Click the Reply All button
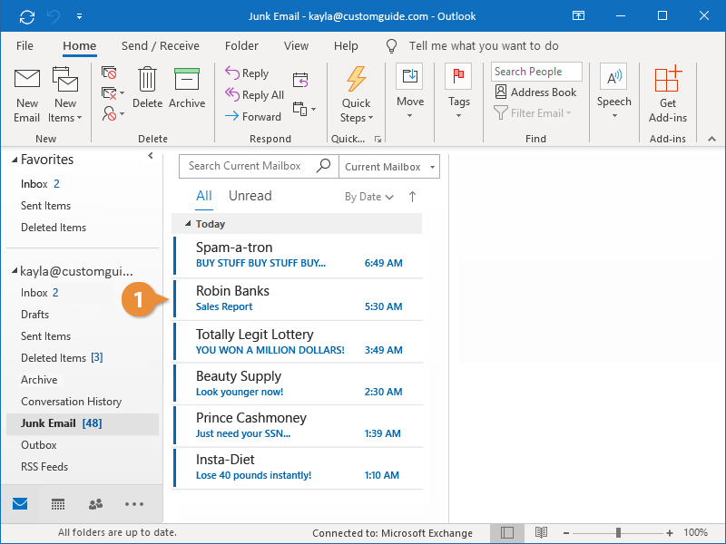The image size is (726, 544). coord(254,95)
